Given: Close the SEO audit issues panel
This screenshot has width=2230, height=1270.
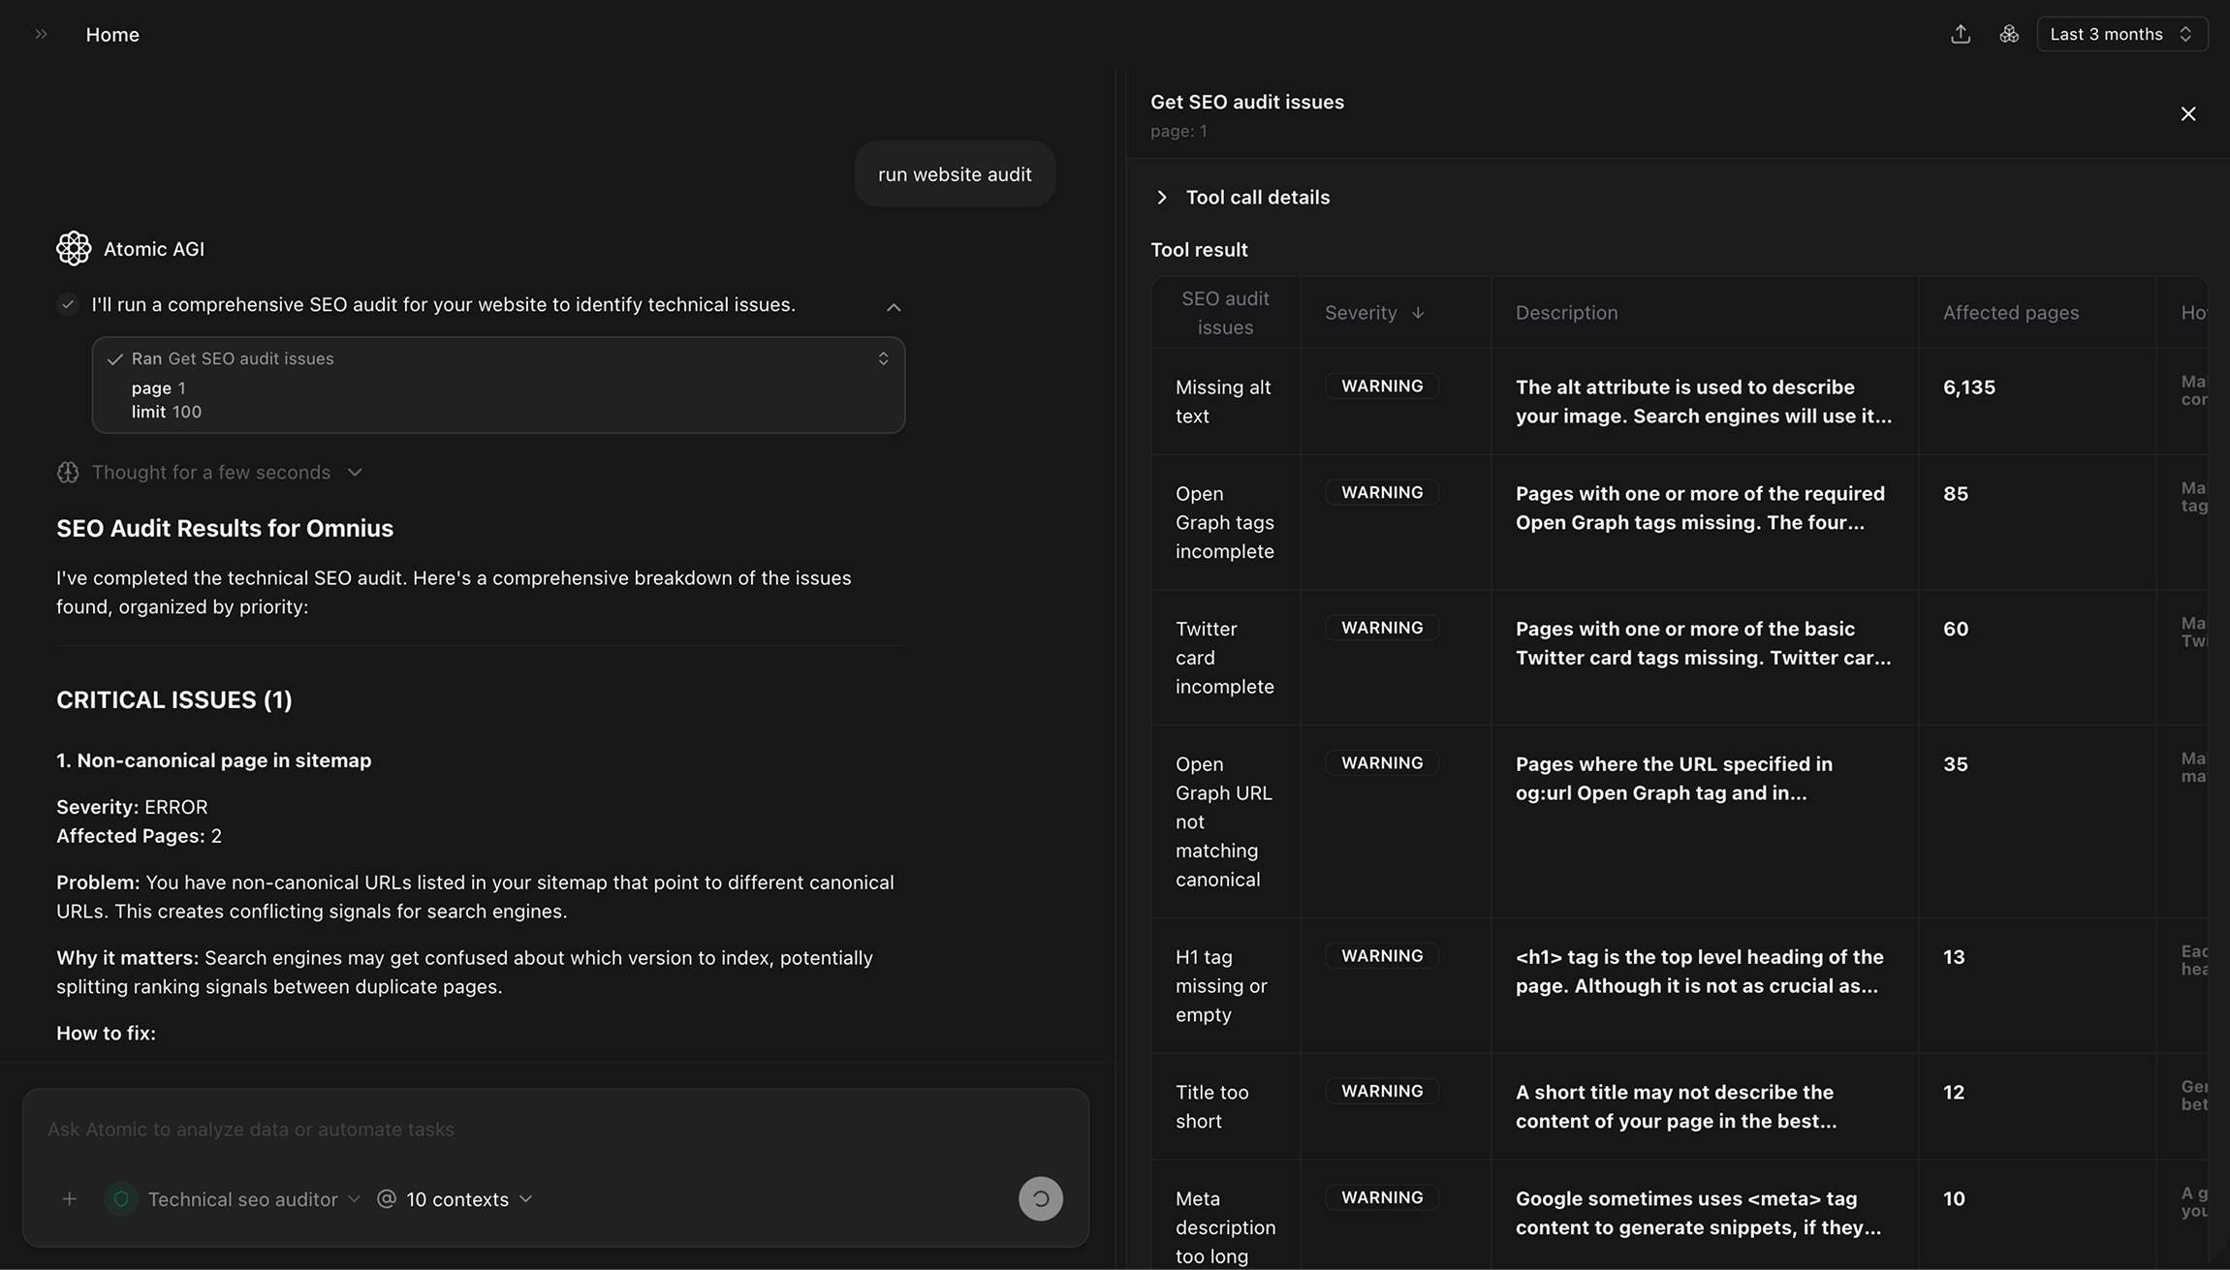Looking at the screenshot, I should (x=2187, y=114).
